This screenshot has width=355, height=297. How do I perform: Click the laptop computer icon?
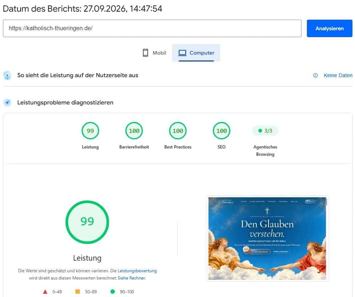[182, 53]
